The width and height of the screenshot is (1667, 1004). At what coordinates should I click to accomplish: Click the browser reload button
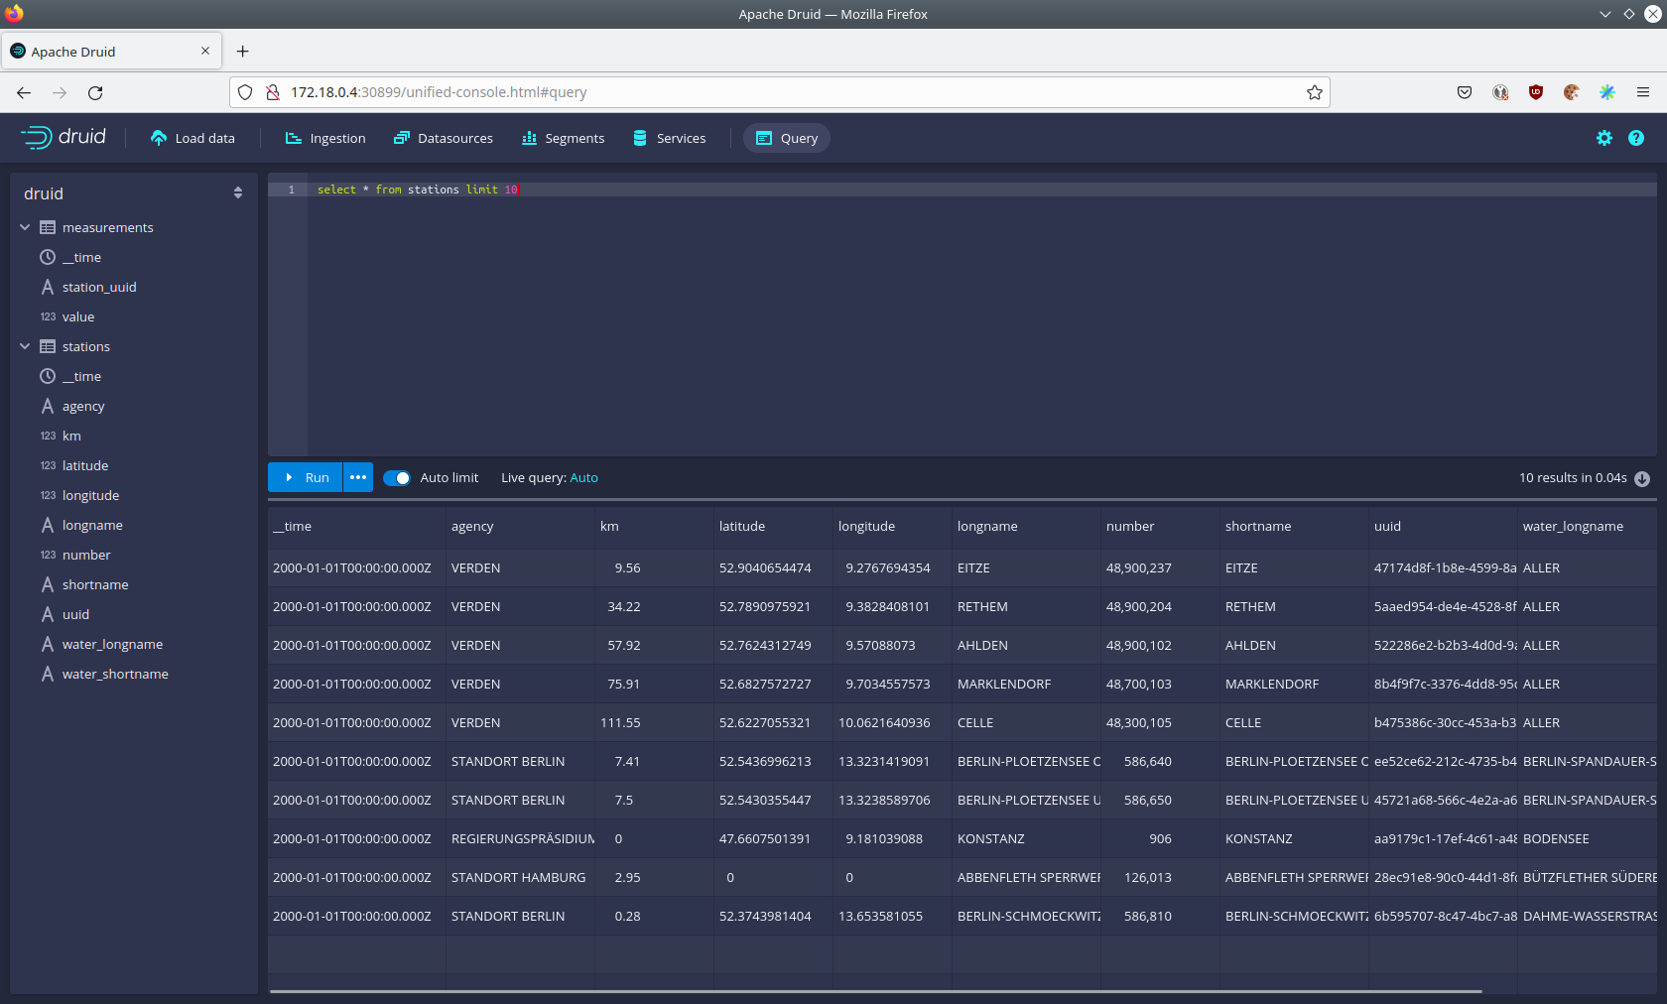point(95,92)
